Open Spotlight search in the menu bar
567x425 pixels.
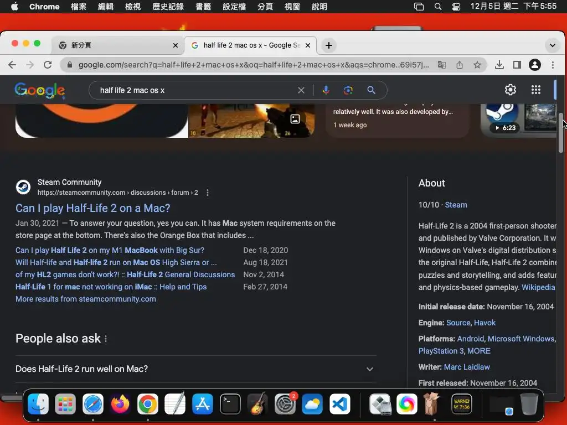pos(438,7)
